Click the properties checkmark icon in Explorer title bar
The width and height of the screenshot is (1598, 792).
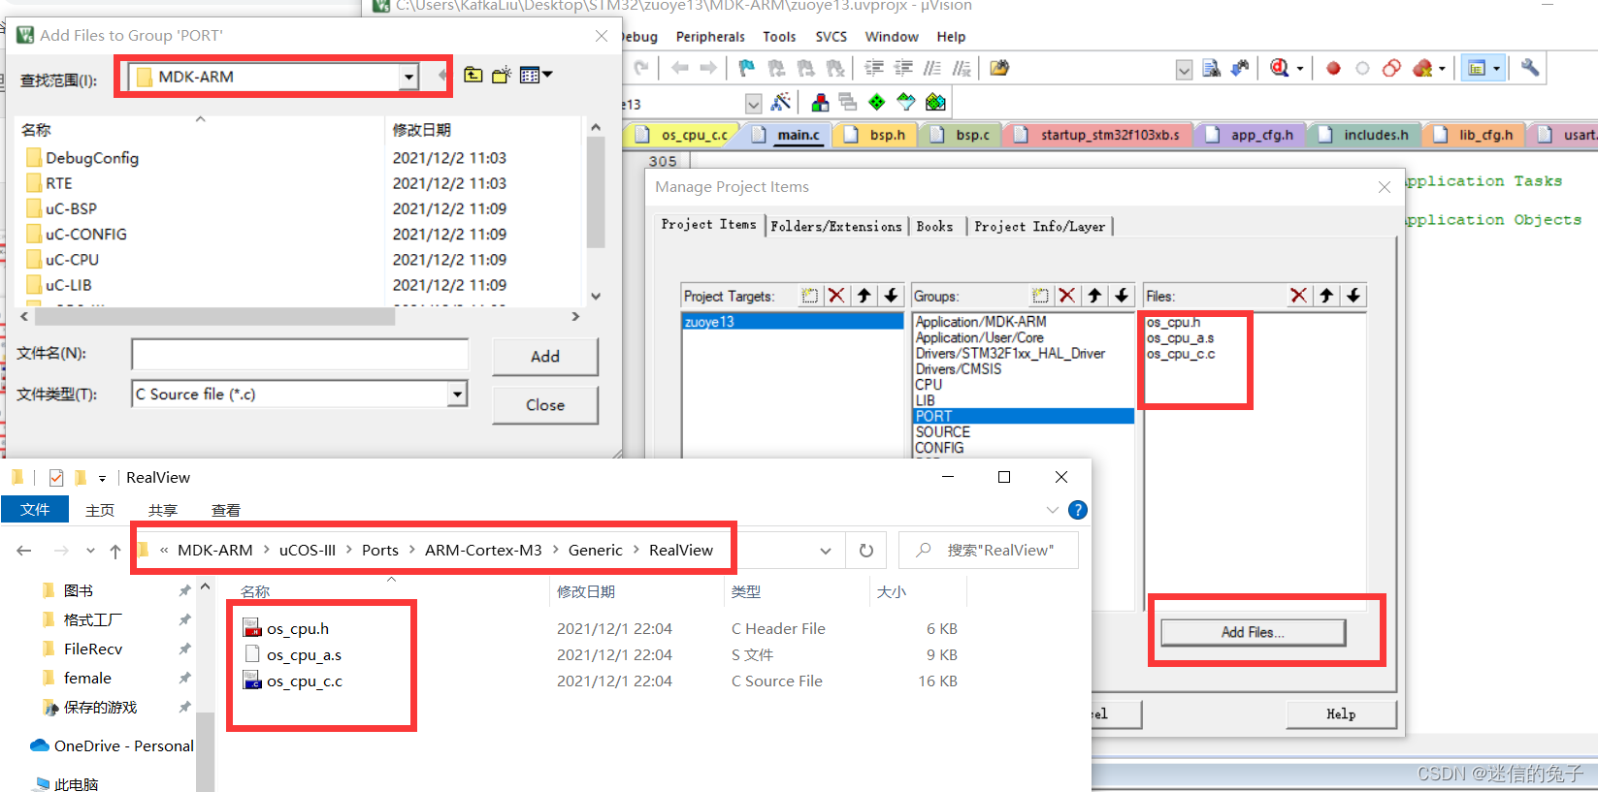(x=56, y=477)
